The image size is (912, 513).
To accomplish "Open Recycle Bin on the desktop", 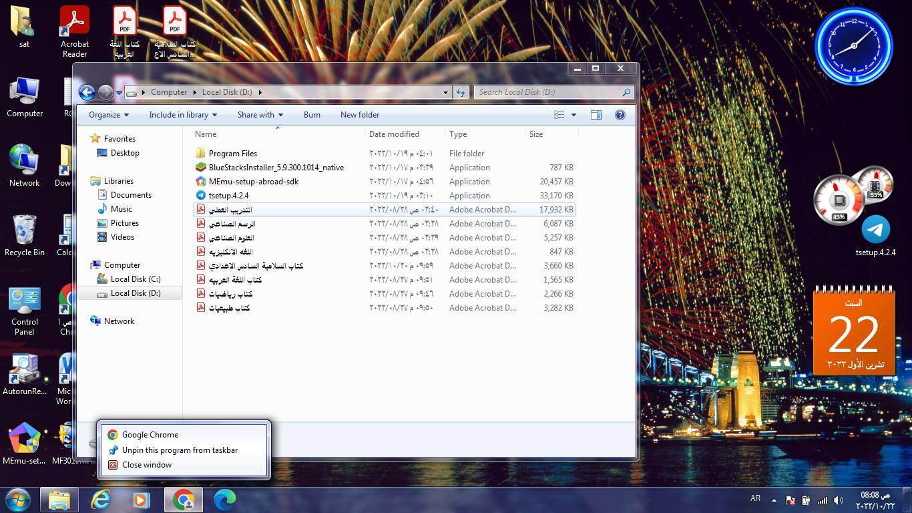I will [24, 235].
